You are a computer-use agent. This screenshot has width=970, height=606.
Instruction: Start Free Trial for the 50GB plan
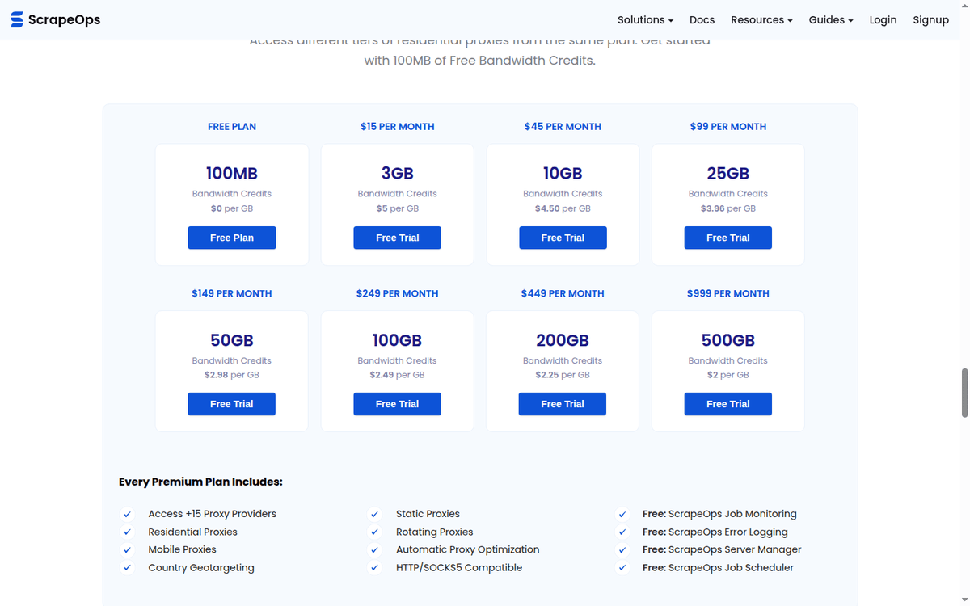(232, 404)
